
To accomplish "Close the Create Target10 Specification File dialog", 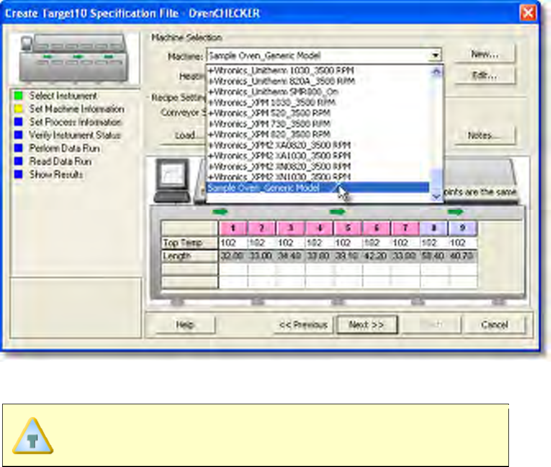I will (528, 13).
